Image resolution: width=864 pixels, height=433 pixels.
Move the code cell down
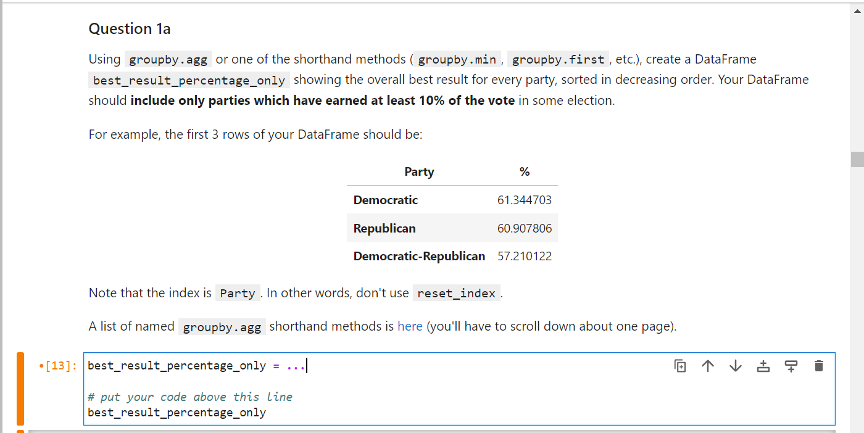pyautogui.click(x=735, y=365)
